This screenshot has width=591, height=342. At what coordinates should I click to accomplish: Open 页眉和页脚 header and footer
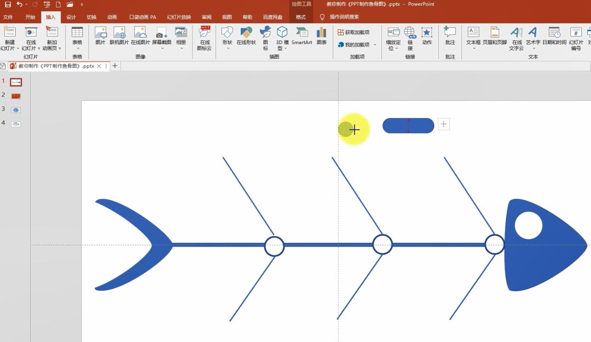[494, 36]
